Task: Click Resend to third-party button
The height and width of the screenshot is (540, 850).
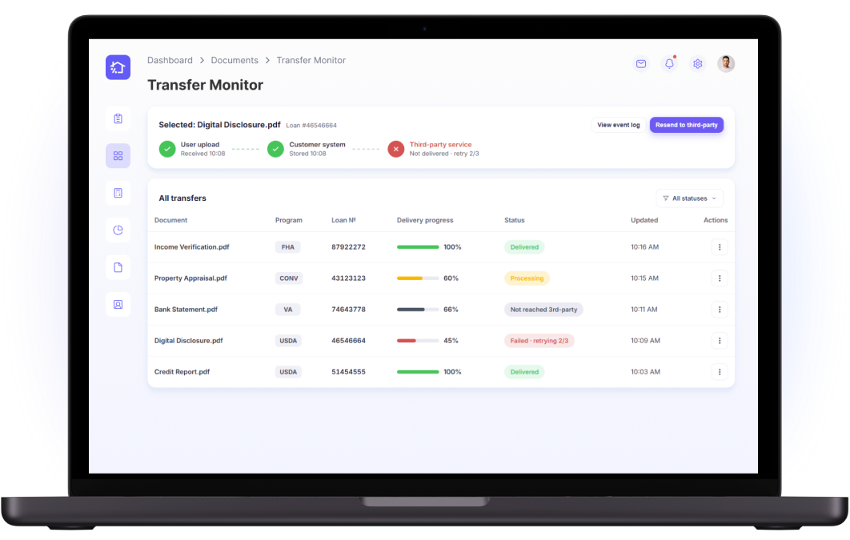Action: (686, 125)
